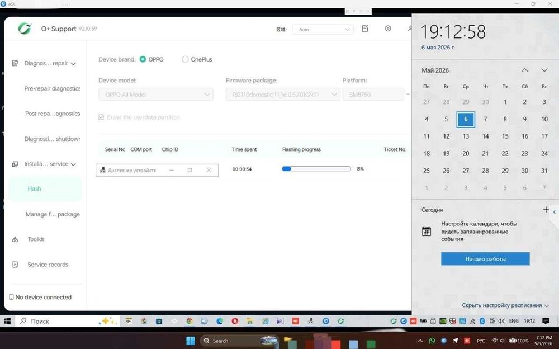Show hidden icons in bottom system tray
The image size is (559, 349).
(x=420, y=341)
